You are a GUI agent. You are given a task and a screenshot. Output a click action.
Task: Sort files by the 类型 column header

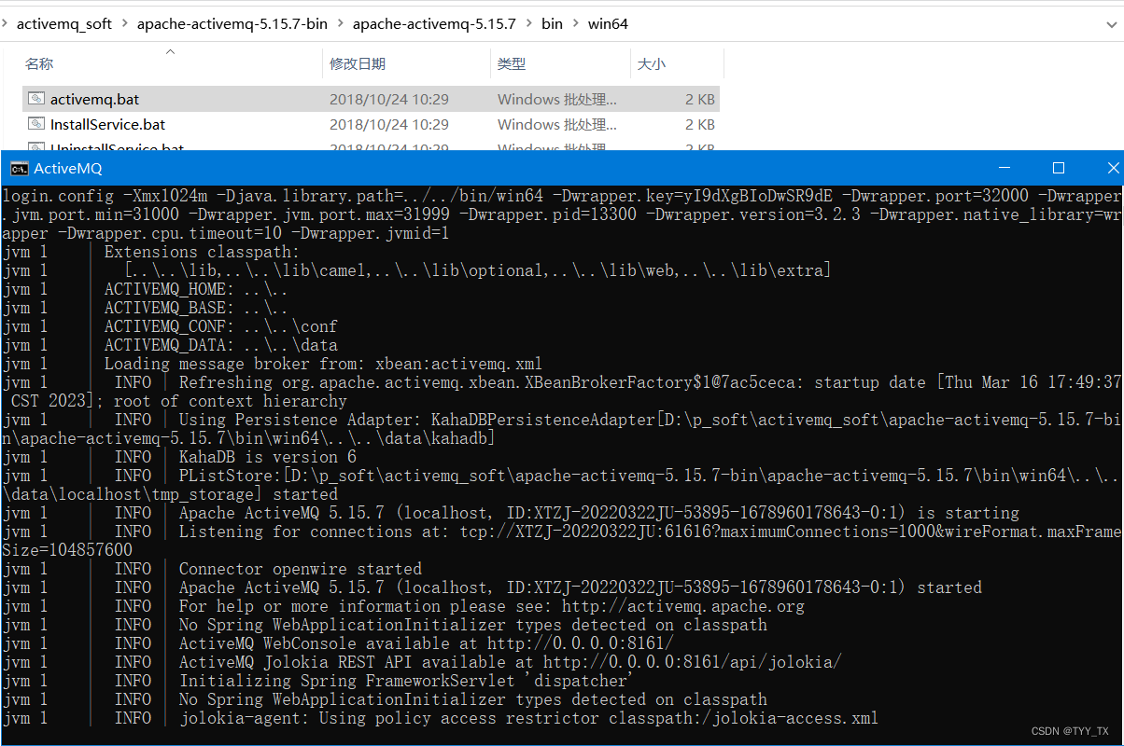[512, 63]
